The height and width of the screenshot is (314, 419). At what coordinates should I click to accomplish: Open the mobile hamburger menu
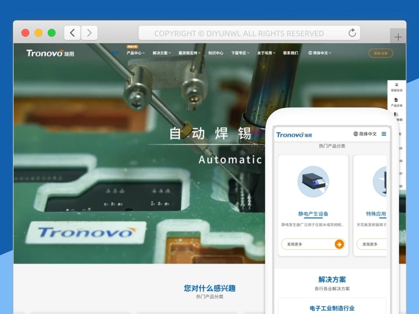[384, 134]
